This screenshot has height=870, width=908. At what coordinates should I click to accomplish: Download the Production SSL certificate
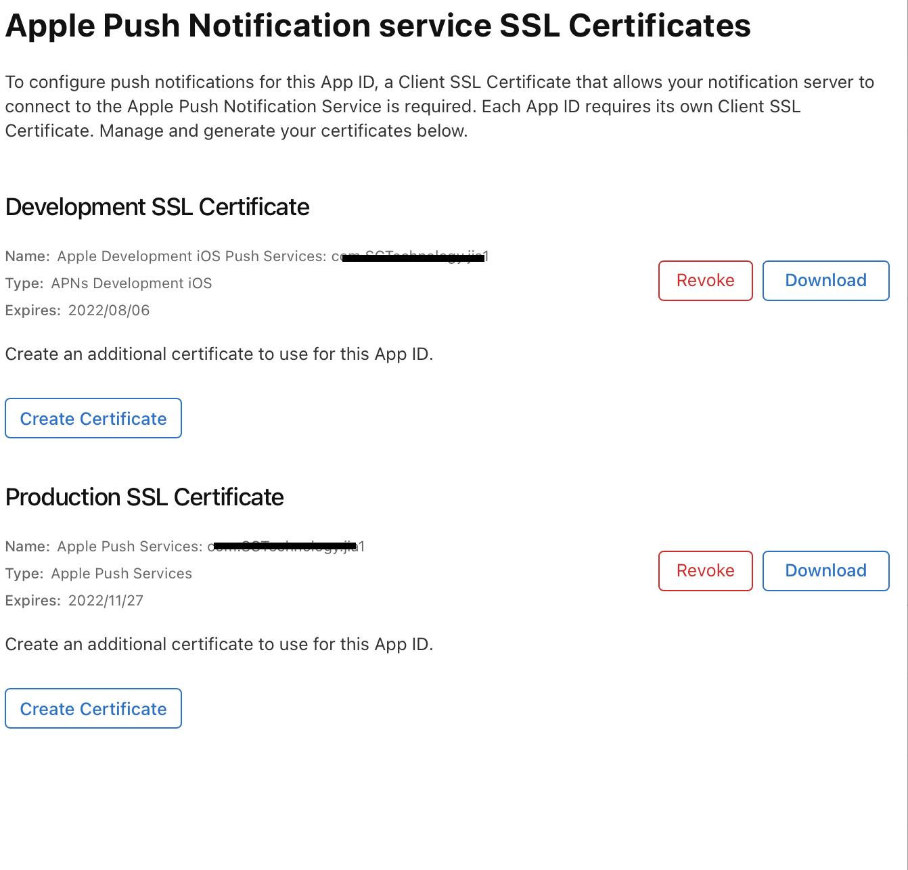click(825, 571)
